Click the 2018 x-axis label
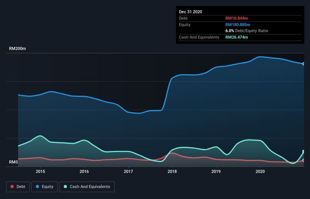This screenshot has width=310, height=199. [172, 171]
